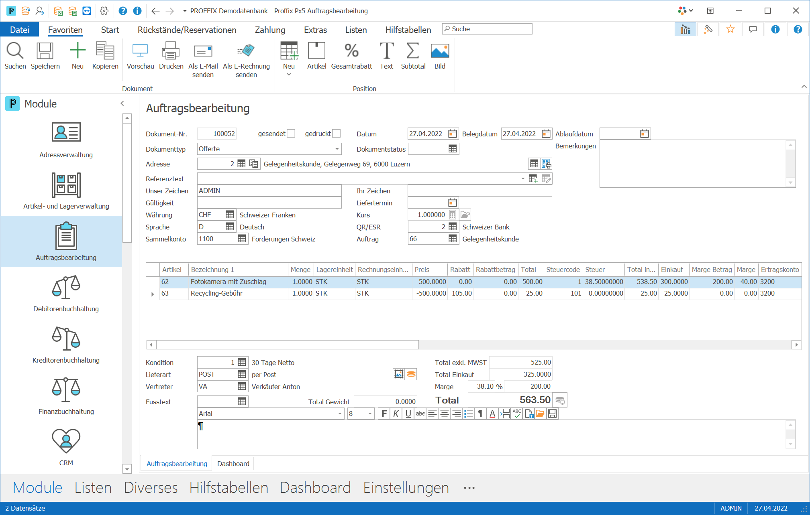Save document with the Speichern icon

(x=45, y=51)
